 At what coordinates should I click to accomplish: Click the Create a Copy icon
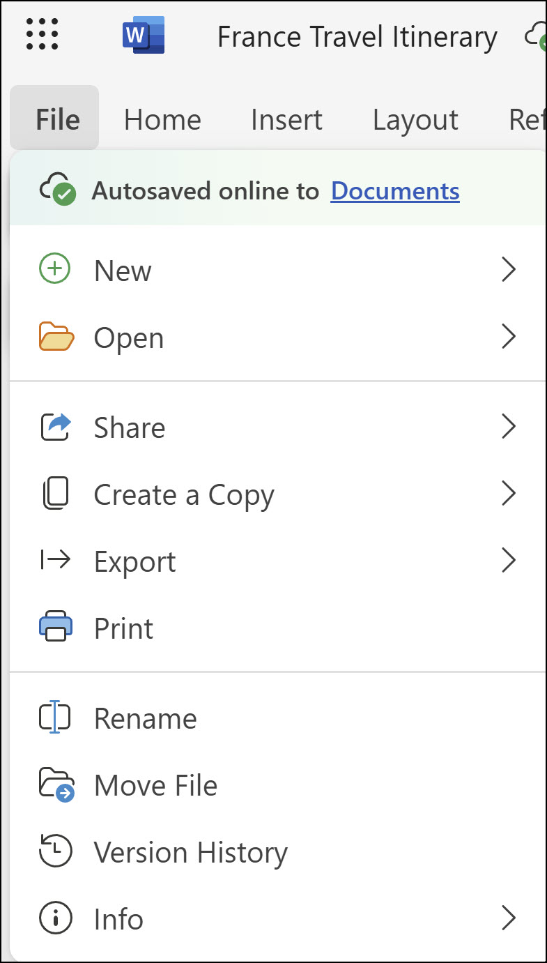[56, 493]
